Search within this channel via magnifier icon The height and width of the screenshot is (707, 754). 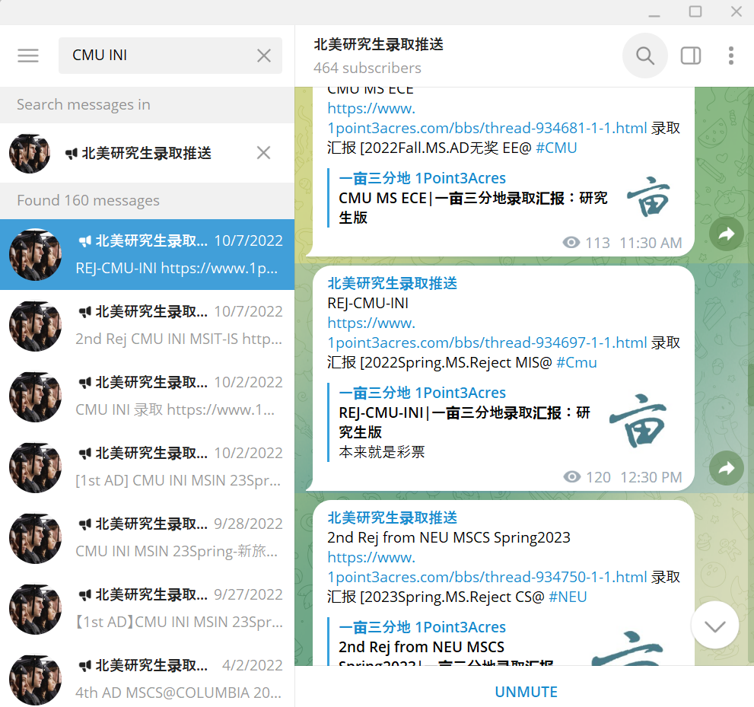(x=645, y=56)
